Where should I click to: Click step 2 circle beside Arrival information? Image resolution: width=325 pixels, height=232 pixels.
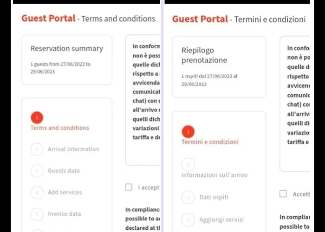pyautogui.click(x=37, y=149)
